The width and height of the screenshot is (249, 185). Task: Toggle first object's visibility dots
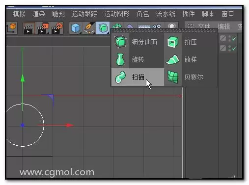tap(229, 39)
